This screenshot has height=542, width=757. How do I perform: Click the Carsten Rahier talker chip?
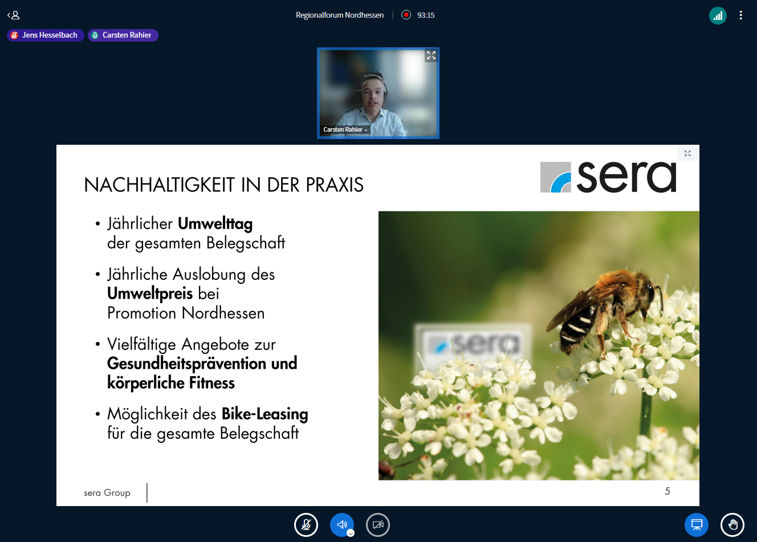tap(123, 35)
